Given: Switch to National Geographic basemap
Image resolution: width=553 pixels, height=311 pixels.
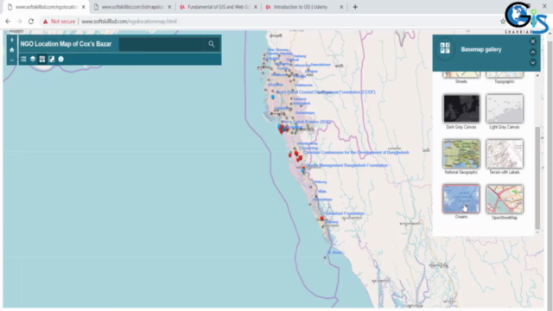Looking at the screenshot, I should 461,154.
